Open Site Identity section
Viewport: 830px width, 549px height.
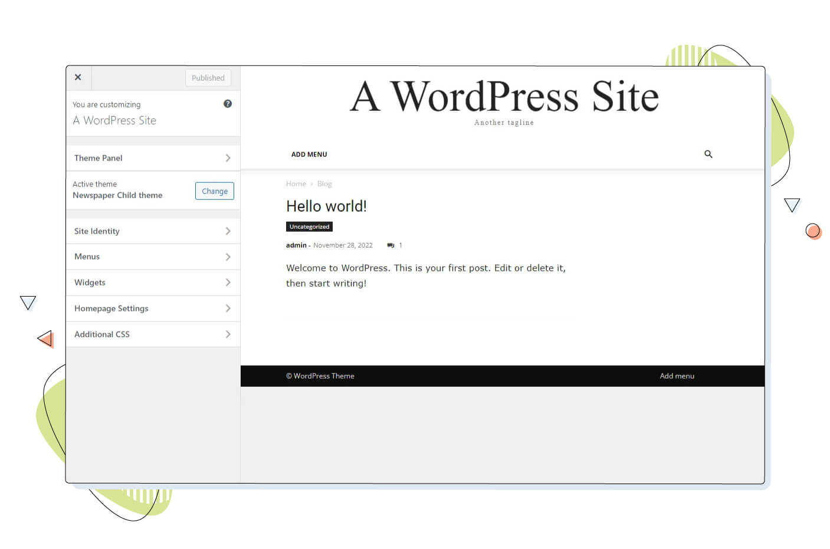(x=153, y=231)
